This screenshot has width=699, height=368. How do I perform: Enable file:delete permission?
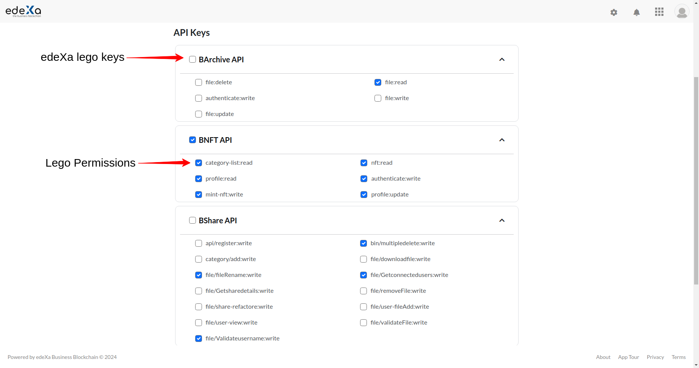199,82
